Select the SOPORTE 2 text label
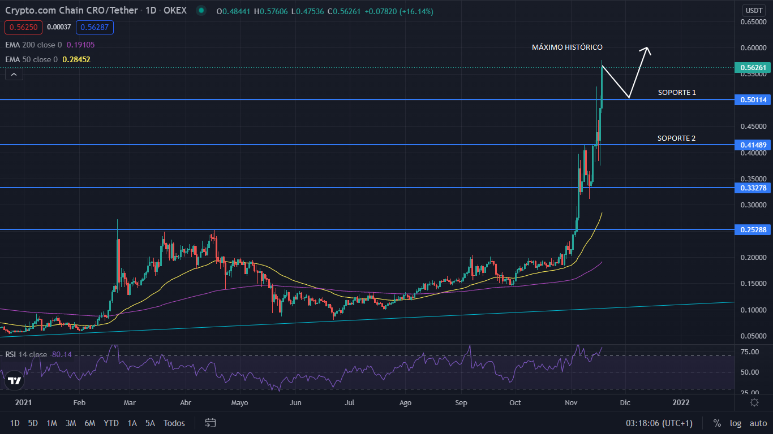This screenshot has width=773, height=434. click(x=676, y=138)
